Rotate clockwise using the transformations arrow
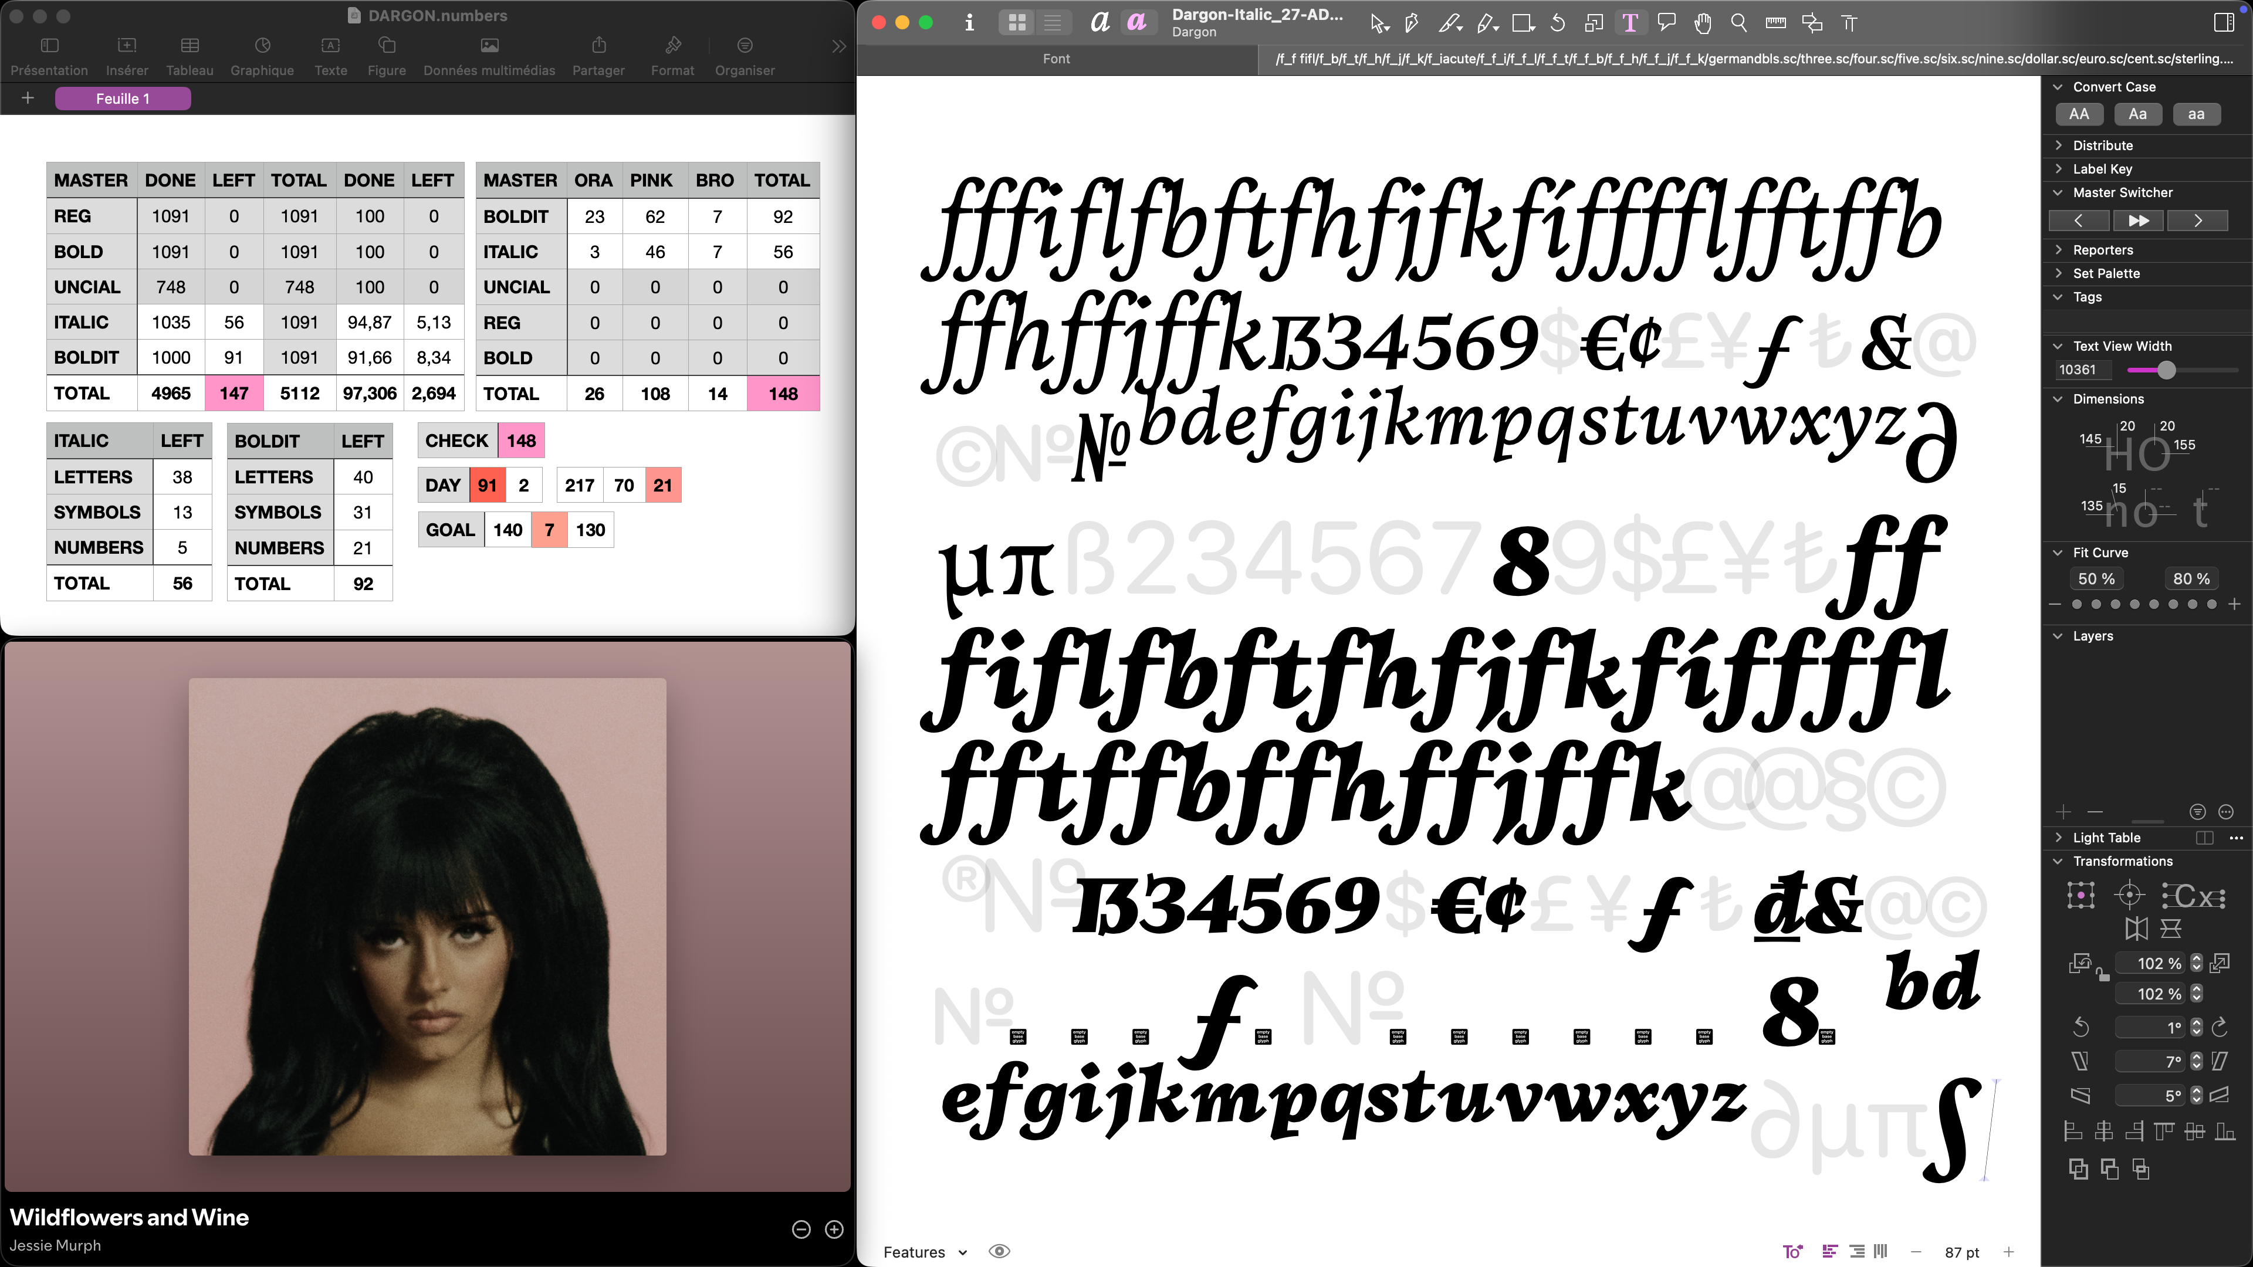Viewport: 2253px width, 1267px height. pos(2220,1028)
